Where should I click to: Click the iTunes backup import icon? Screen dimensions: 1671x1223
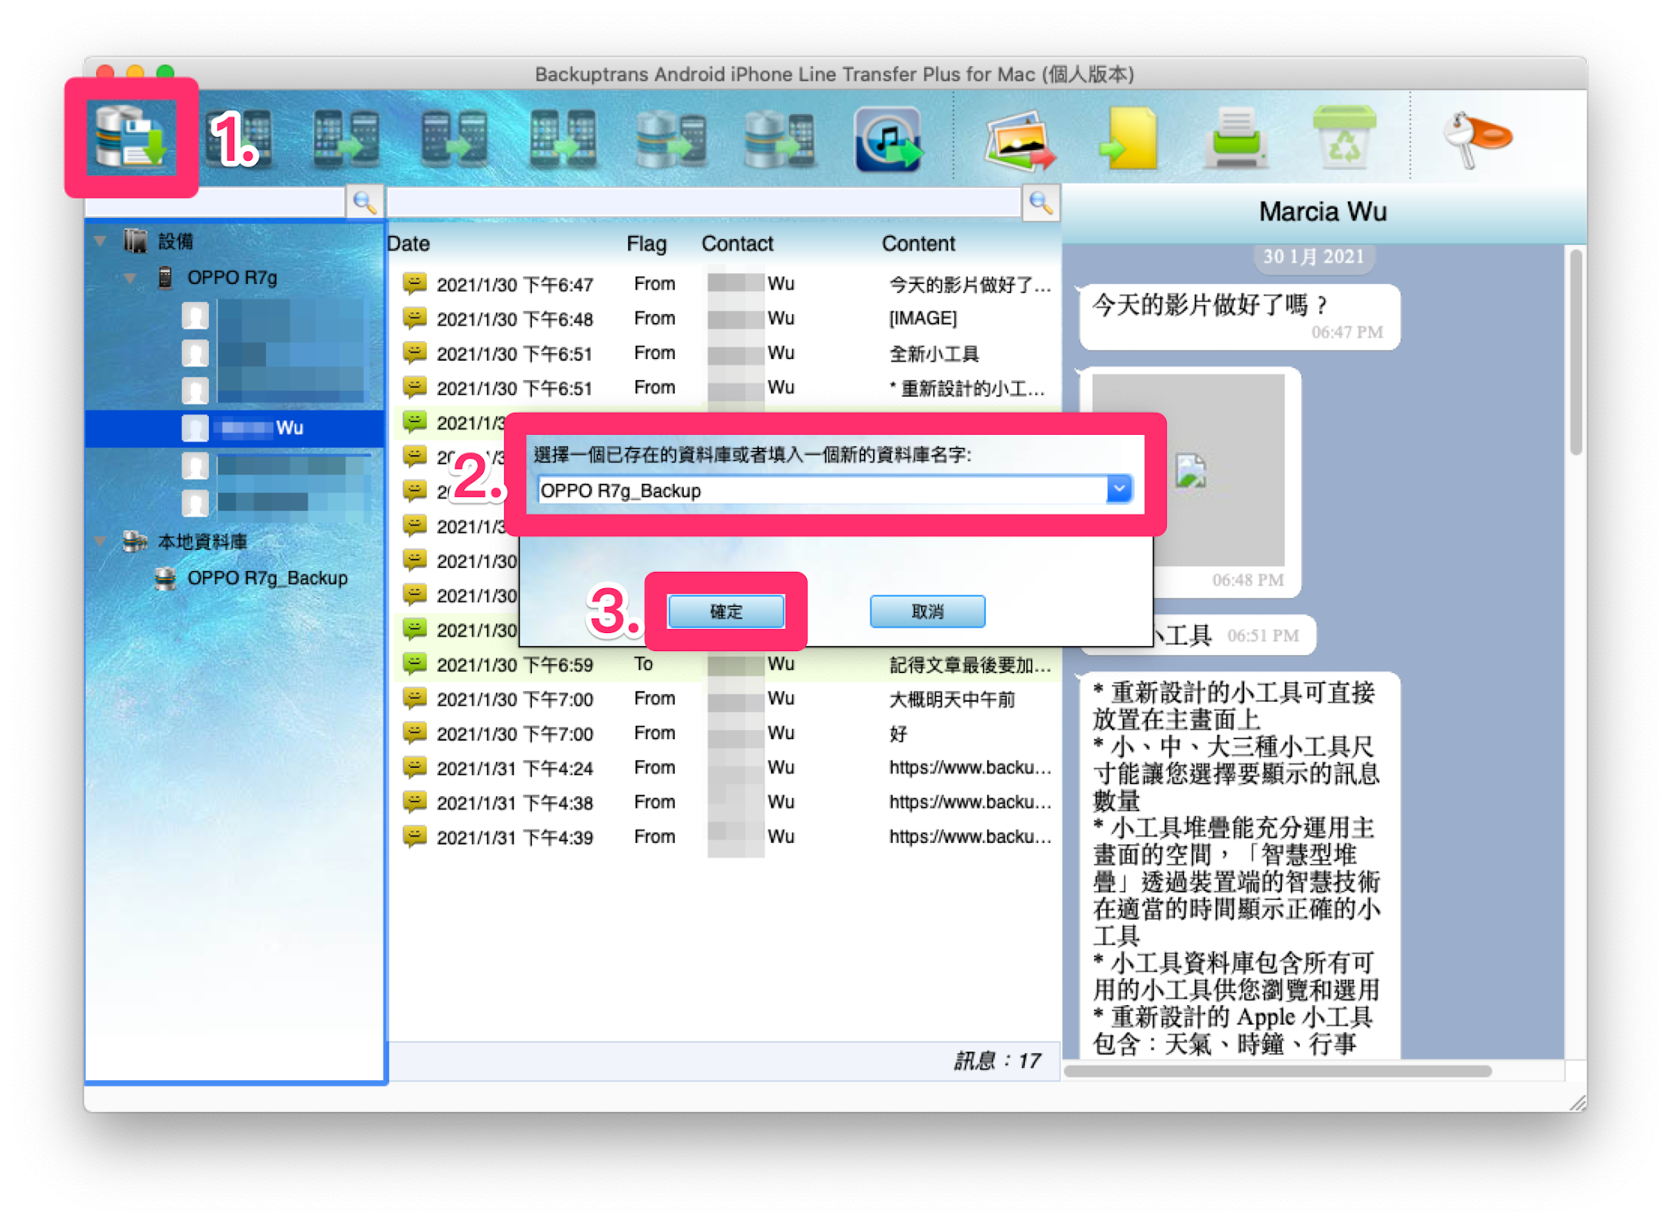[888, 140]
